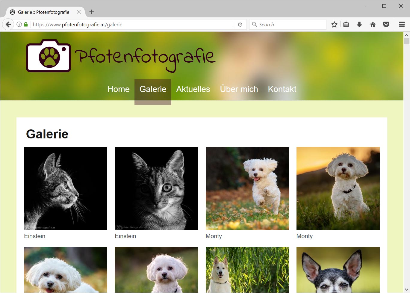The width and height of the screenshot is (410, 293).
Task: Open the Home menu item
Action: click(x=118, y=89)
